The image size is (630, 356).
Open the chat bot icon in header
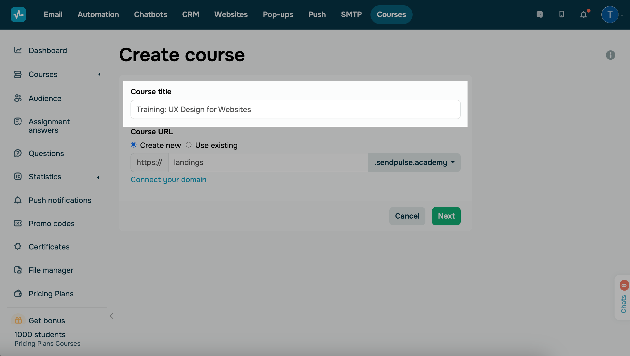[x=539, y=14]
